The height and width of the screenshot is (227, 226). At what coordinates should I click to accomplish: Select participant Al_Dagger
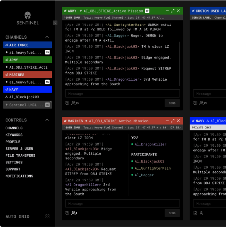click(144, 175)
